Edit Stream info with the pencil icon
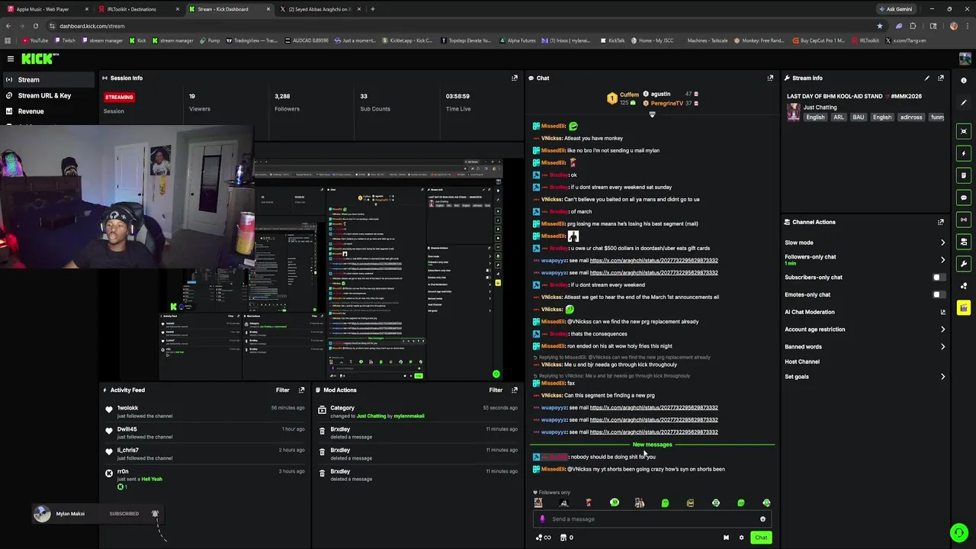The width and height of the screenshot is (976, 549). point(927,78)
